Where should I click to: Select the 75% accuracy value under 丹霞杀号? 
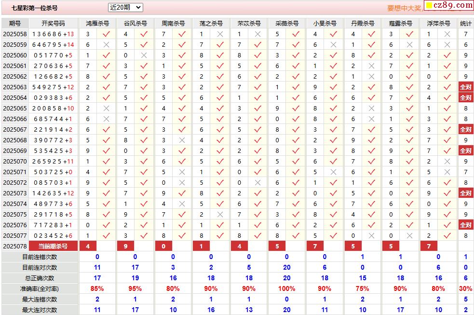363,288
